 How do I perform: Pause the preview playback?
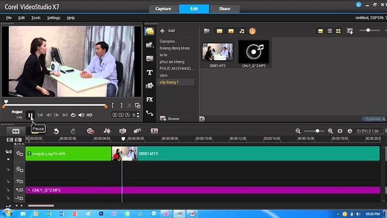click(30, 115)
